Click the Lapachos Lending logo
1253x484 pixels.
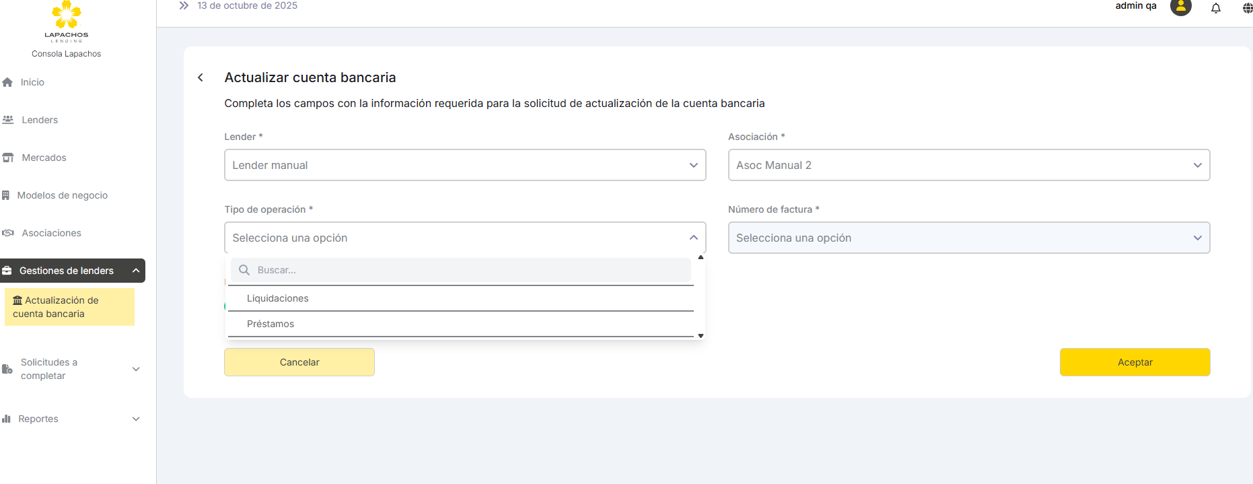(x=66, y=22)
